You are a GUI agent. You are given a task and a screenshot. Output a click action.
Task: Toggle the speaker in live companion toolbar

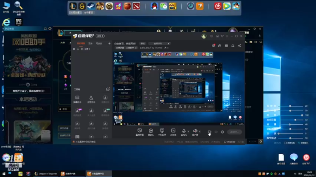click(195, 132)
